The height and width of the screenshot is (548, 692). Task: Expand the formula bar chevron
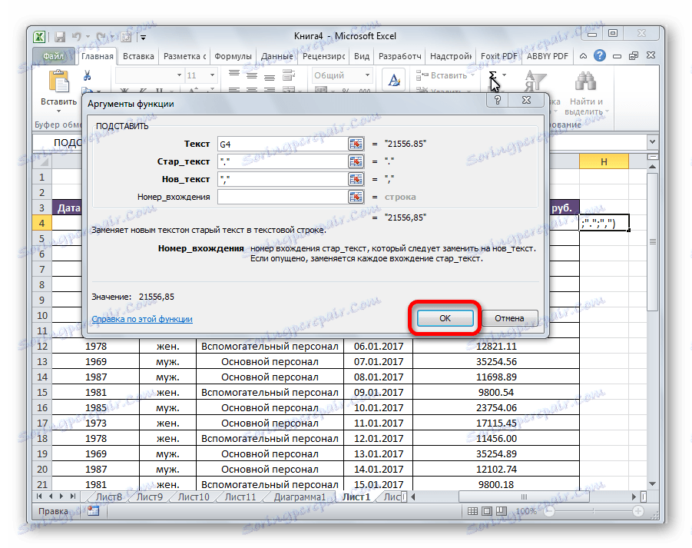click(x=652, y=142)
